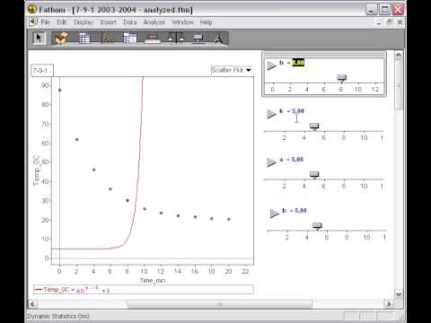This screenshot has height=323, width=431.
Task: Click the 7-9-1 collection name label
Action: (42, 71)
